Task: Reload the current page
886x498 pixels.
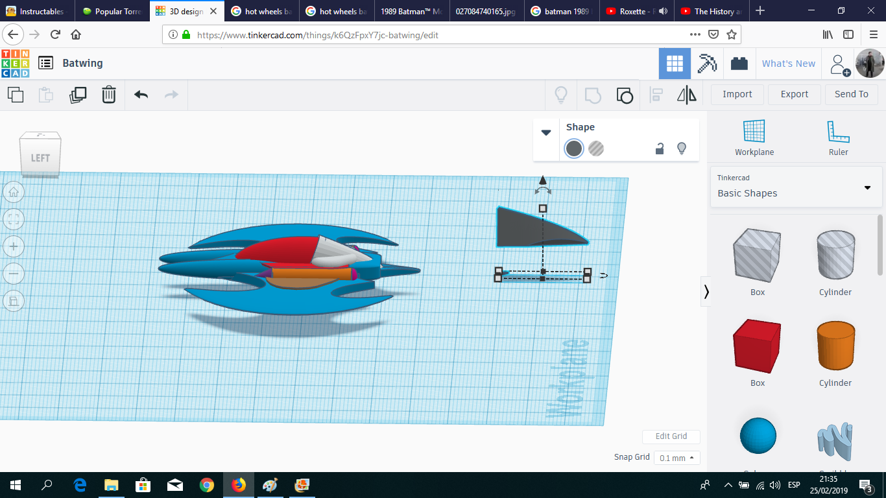Action: coord(55,34)
